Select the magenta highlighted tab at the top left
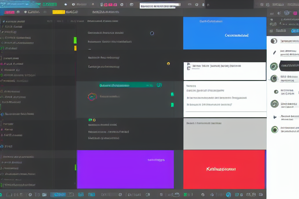The height and width of the screenshot is (199, 299). [x=9, y=12]
